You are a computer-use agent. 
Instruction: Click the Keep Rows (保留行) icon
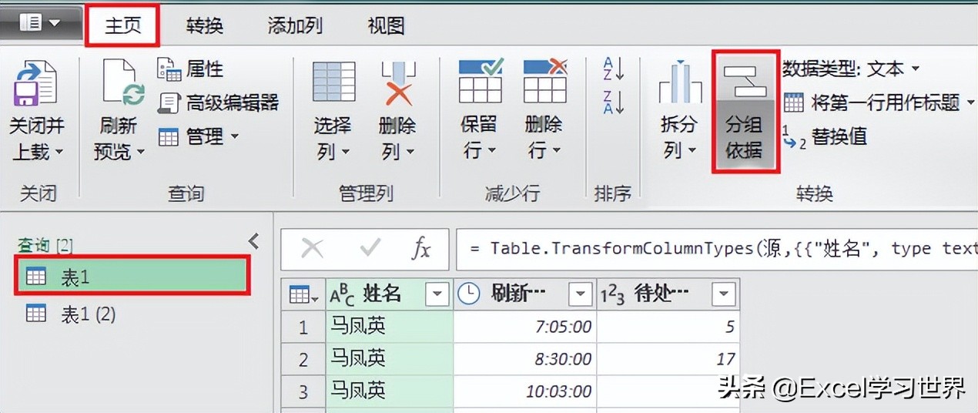[x=480, y=83]
